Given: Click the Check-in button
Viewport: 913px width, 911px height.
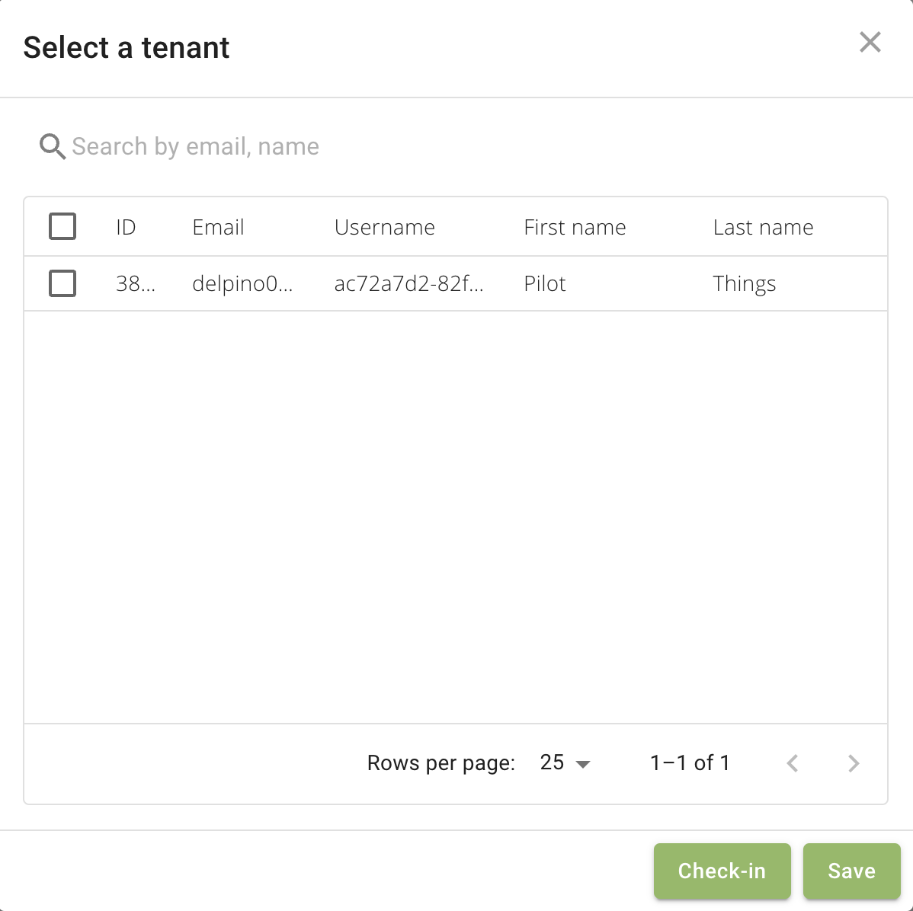Looking at the screenshot, I should [722, 871].
